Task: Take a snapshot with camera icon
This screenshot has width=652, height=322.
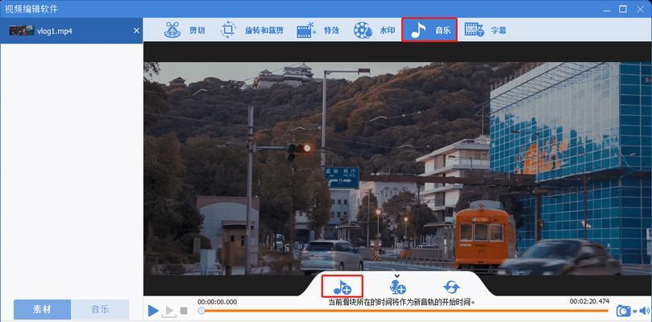Action: click(x=623, y=311)
